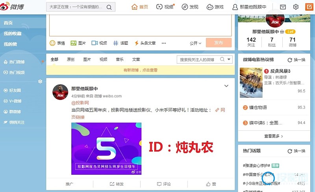Open the messages envelope icon
The width and height of the screenshot is (315, 192).
283,7
